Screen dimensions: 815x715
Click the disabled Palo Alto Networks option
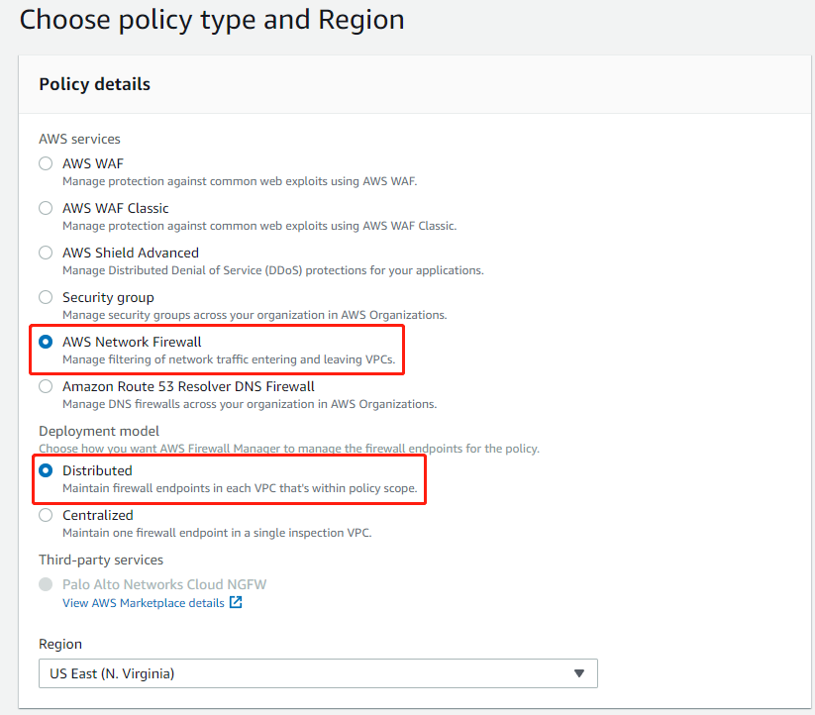pyautogui.click(x=45, y=584)
